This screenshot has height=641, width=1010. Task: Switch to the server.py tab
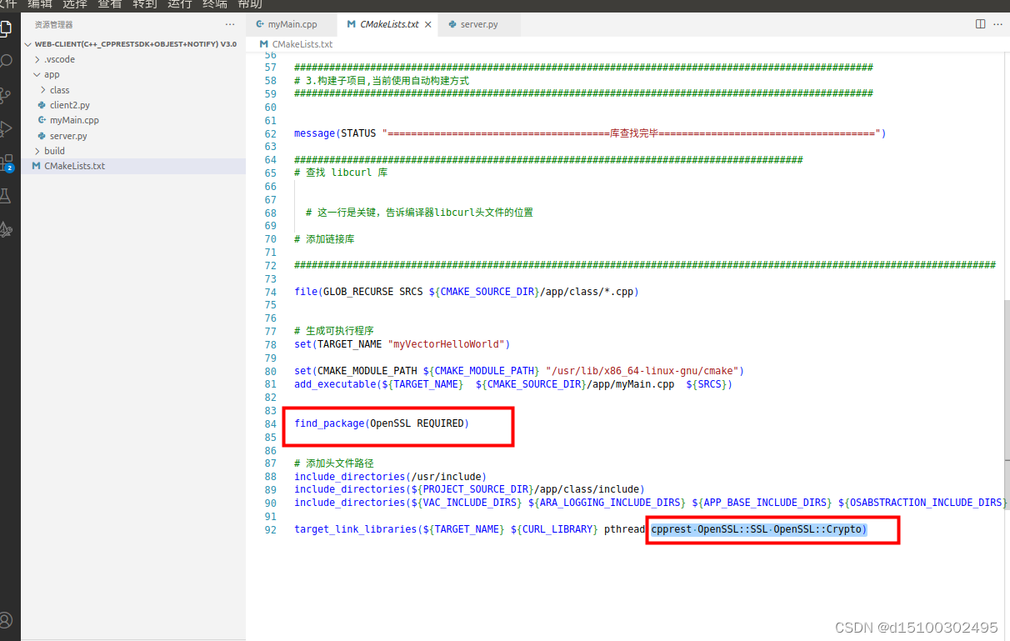[481, 24]
